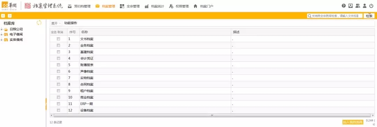Check the box for 租户档案 row
Image resolution: width=377 pixels, height=127 pixels.
(x=58, y=91)
